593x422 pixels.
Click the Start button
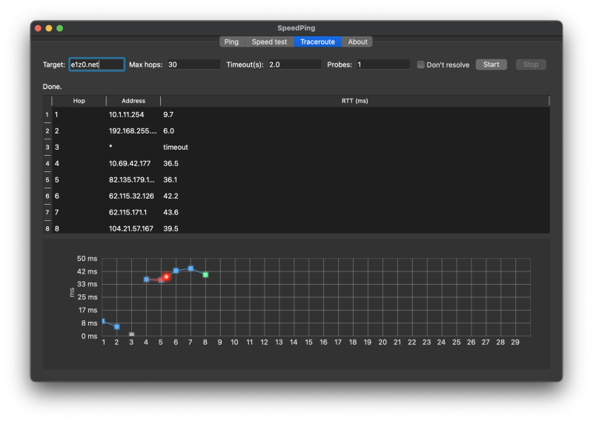(491, 65)
